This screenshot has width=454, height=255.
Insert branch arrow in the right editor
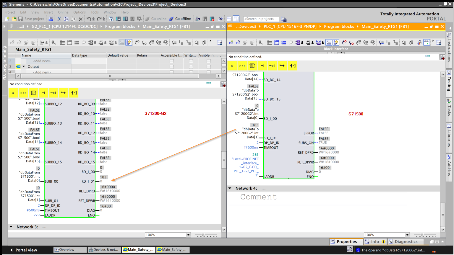coord(282,66)
